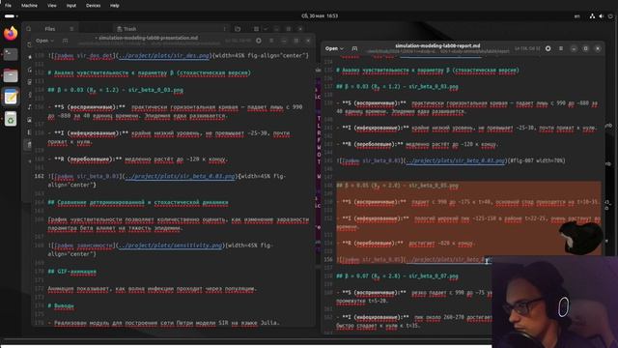Open activities workspace indicator in top bar
Image resolution: width=618 pixels, height=348 pixels.
[x=11, y=16]
